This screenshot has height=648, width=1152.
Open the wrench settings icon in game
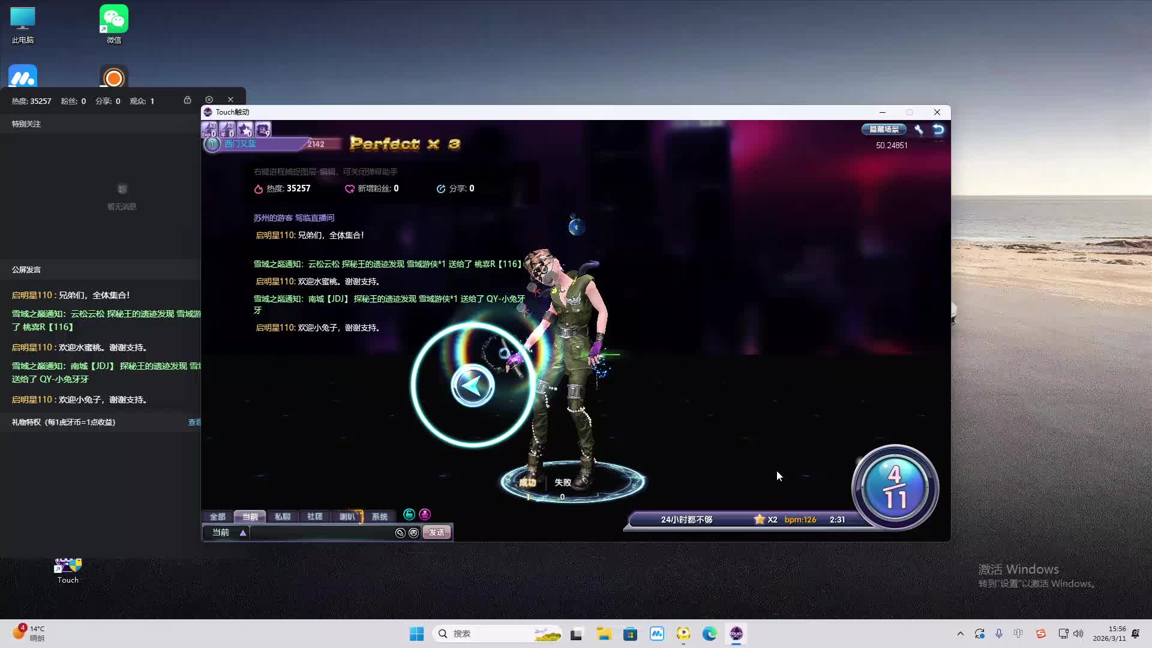click(x=919, y=130)
